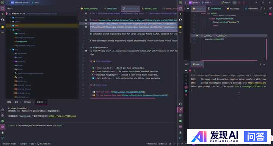Switch to the config2.yaml editor tab

click(x=110, y=8)
